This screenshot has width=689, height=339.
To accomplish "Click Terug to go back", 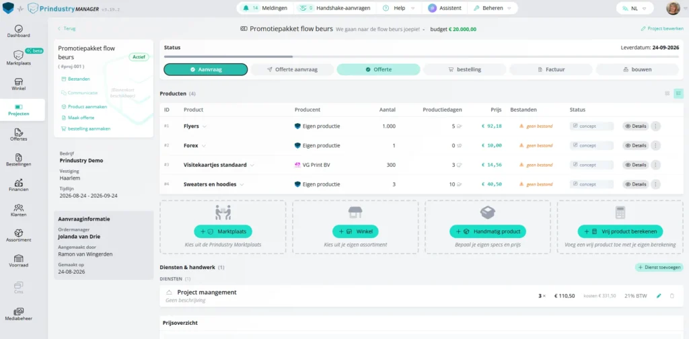I will [x=67, y=28].
